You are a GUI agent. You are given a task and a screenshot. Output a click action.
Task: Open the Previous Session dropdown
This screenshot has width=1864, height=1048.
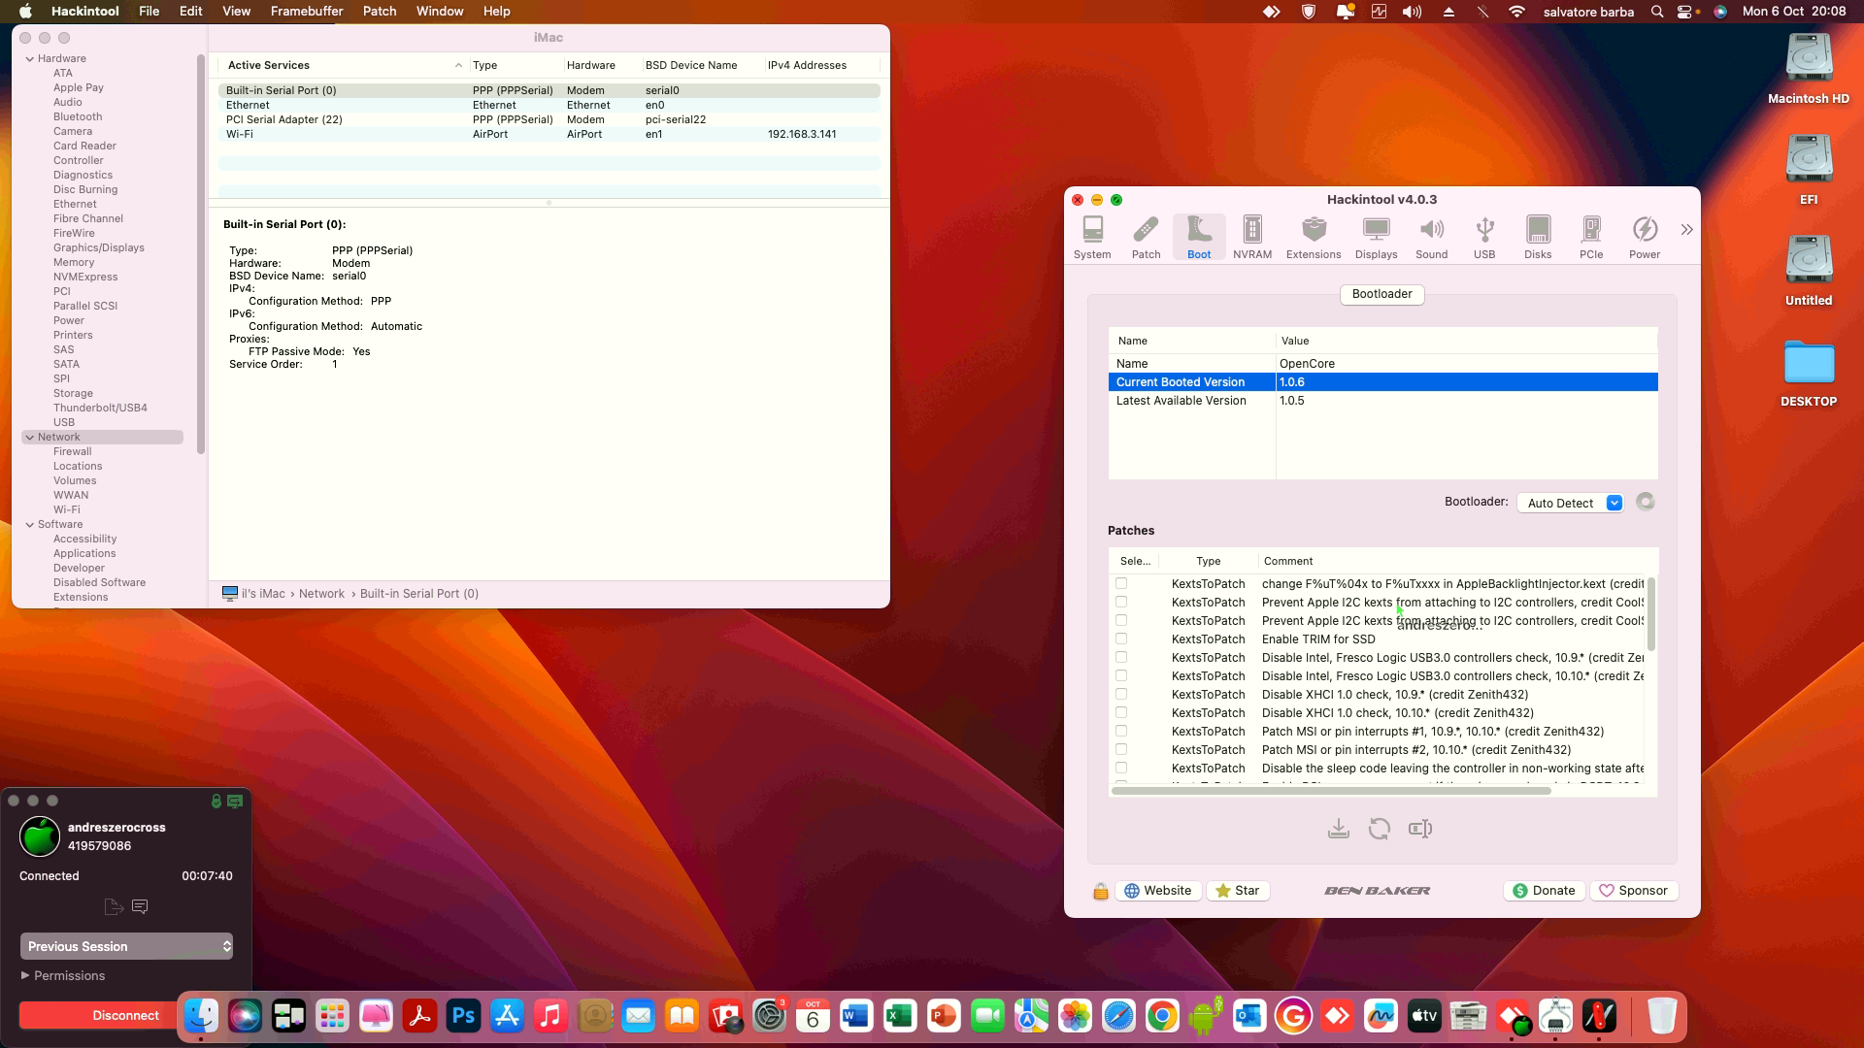tap(126, 946)
